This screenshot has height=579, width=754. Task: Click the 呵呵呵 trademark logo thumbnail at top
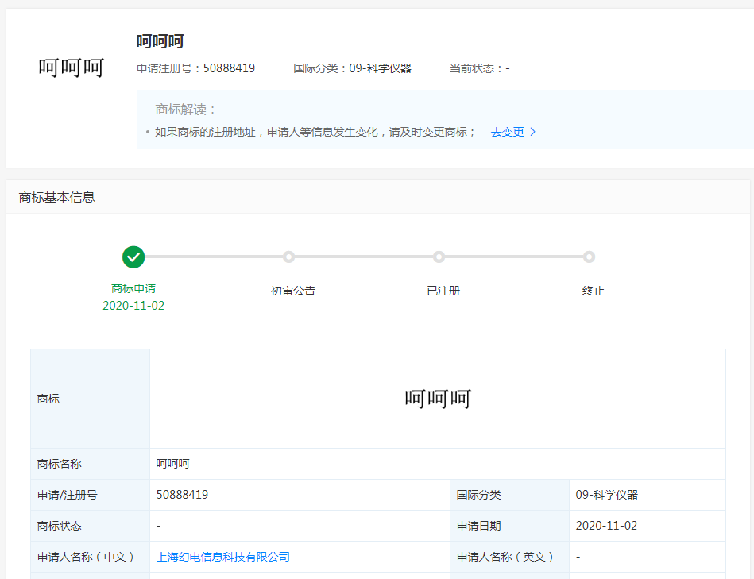(x=72, y=68)
